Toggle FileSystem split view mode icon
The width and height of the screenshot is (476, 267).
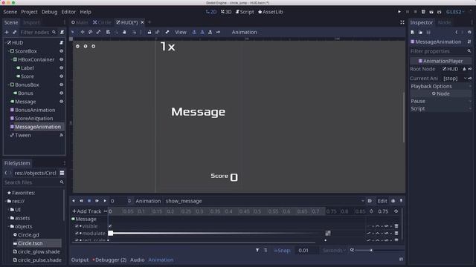[62, 173]
